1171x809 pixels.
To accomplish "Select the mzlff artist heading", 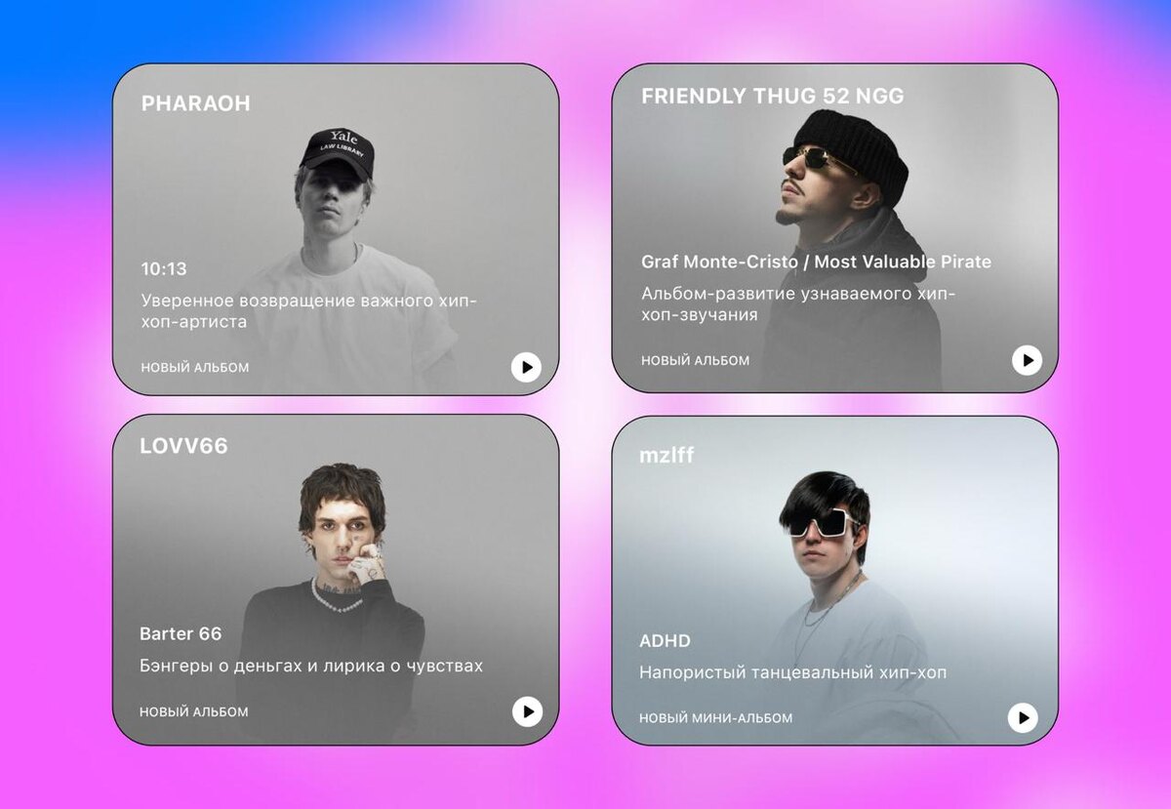I will point(667,455).
